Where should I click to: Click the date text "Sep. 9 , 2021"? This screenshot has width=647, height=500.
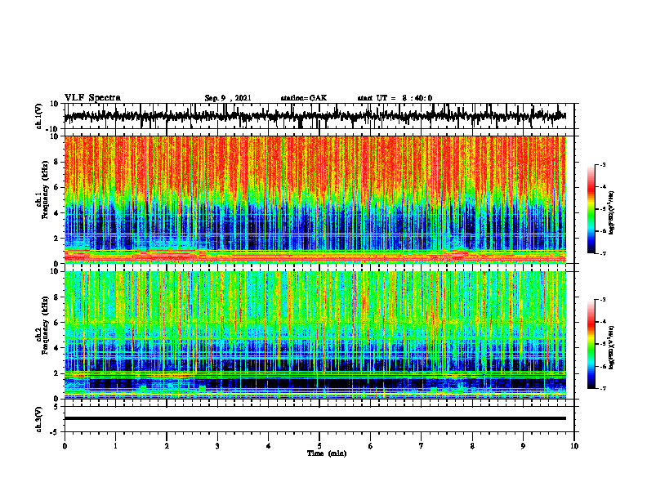click(228, 98)
